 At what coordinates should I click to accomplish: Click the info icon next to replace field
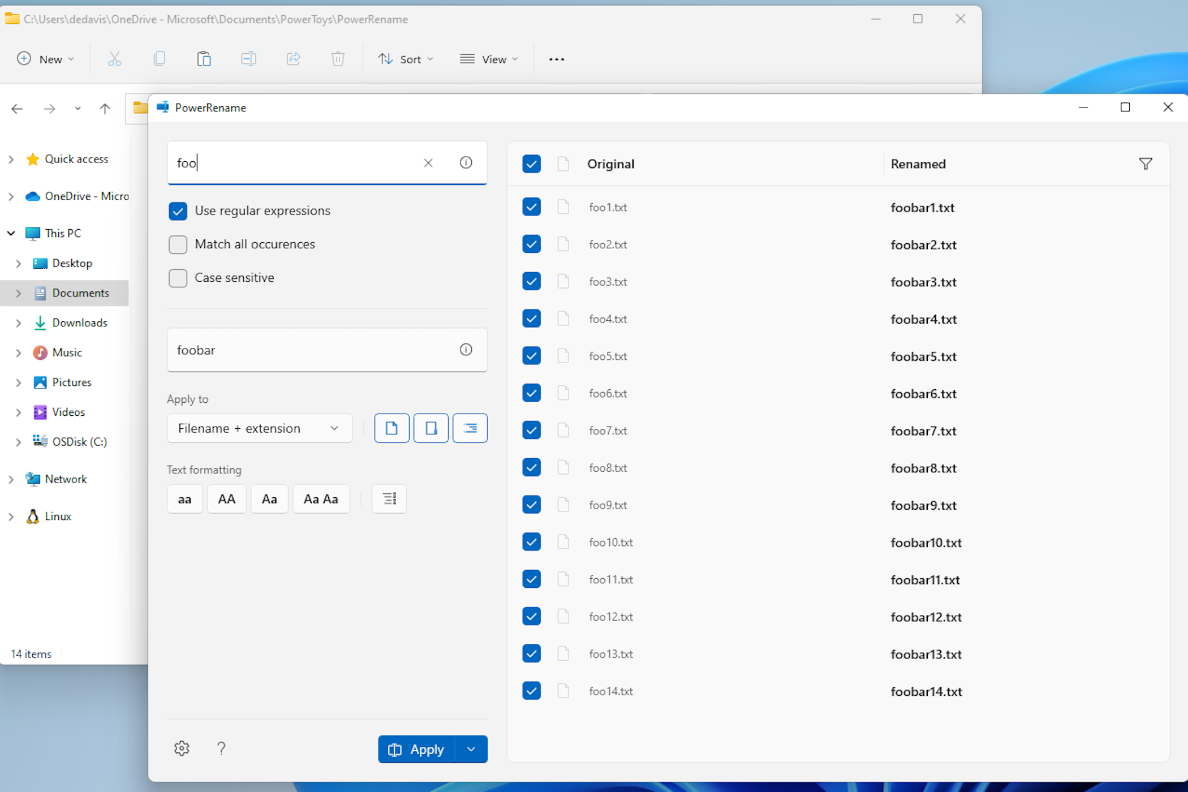[467, 349]
